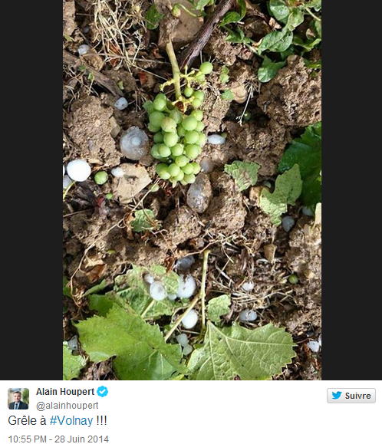Visit the @alainhoupert handle link
This screenshot has width=382, height=444.
click(x=67, y=406)
